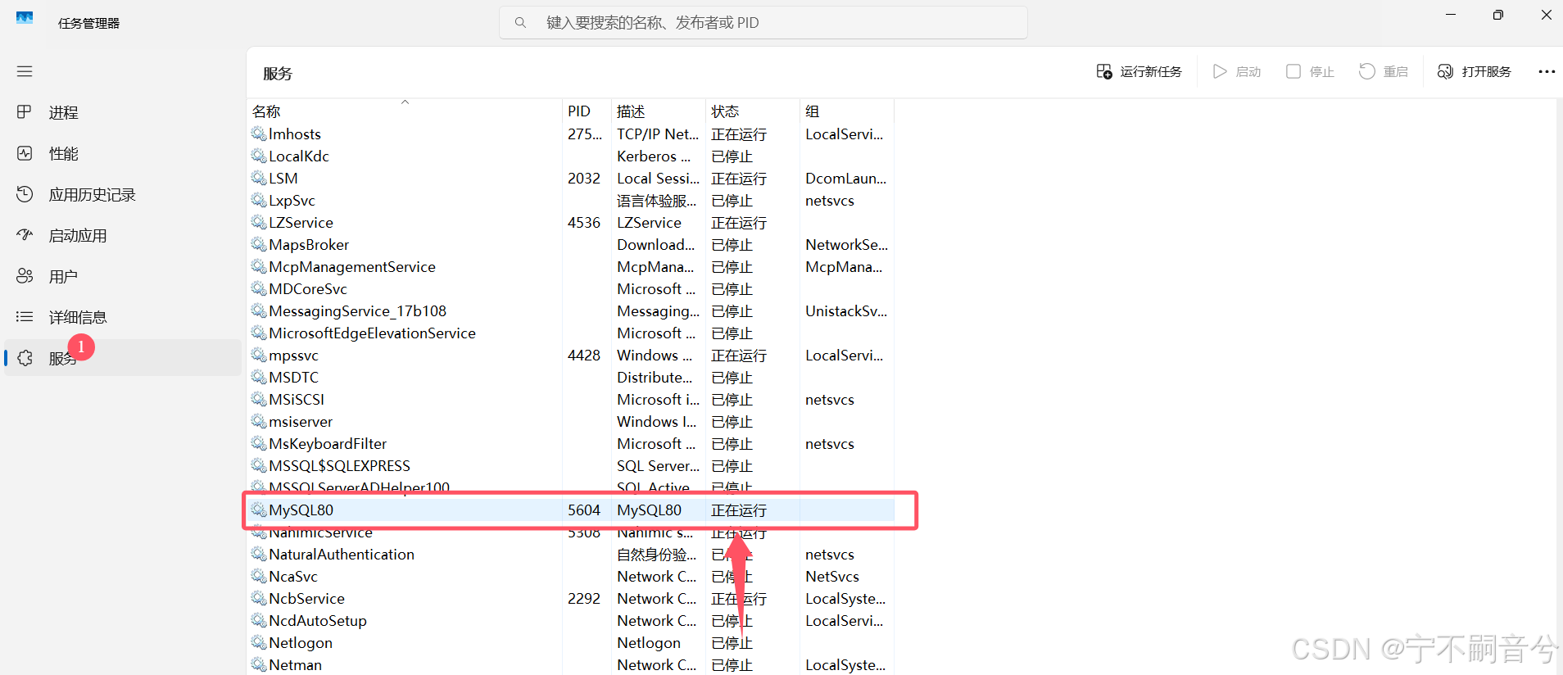
Task: Click Open Services (打开服务) button
Action: 1475,72
